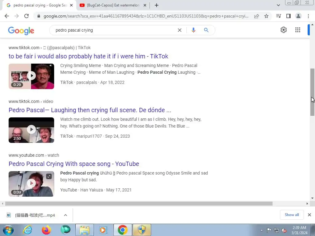Click the address bar URL
Image resolution: width=315 pixels, height=236 pixels.
coord(146,16)
